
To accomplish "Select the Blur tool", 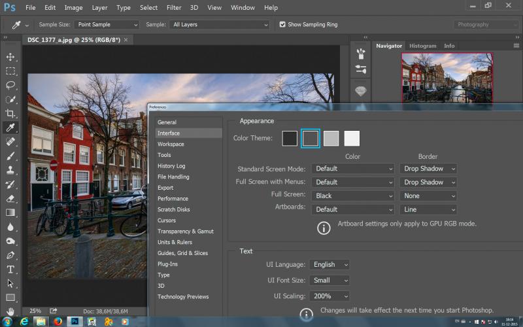I will point(10,227).
